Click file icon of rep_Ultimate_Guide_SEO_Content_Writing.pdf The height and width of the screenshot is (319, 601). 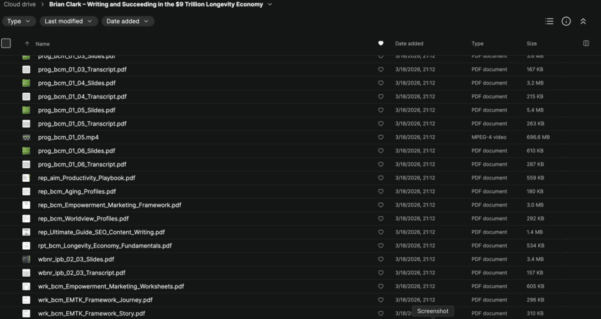click(x=26, y=232)
